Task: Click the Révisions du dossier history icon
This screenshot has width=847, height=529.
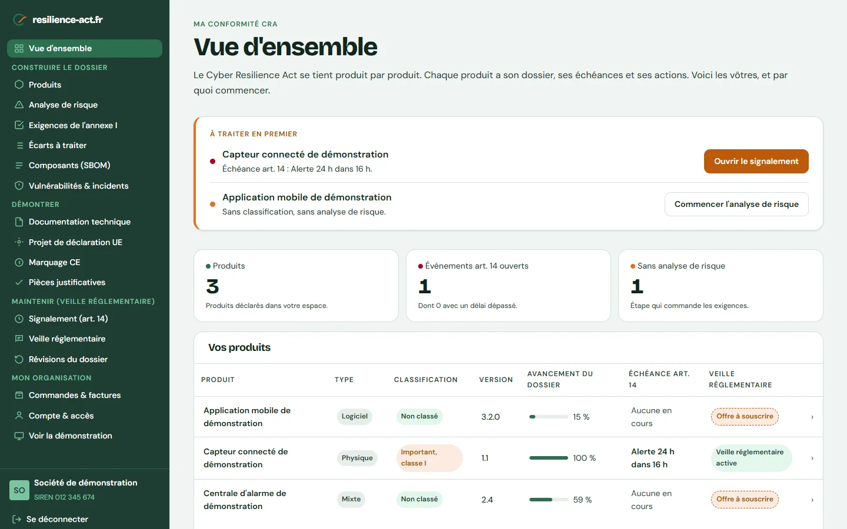Action: [x=19, y=359]
